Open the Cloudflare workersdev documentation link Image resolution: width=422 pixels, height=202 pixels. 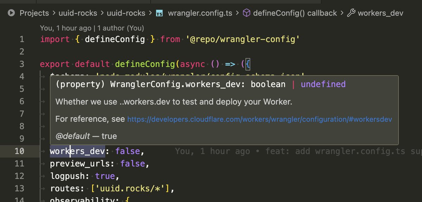coord(260,120)
